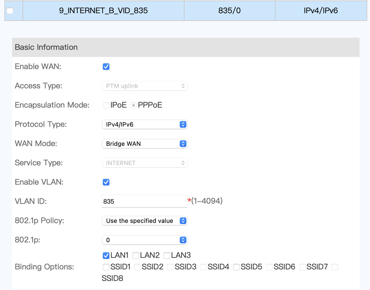370x290 pixels.
Task: Open the Protocol Type dropdown
Action: (x=145, y=124)
